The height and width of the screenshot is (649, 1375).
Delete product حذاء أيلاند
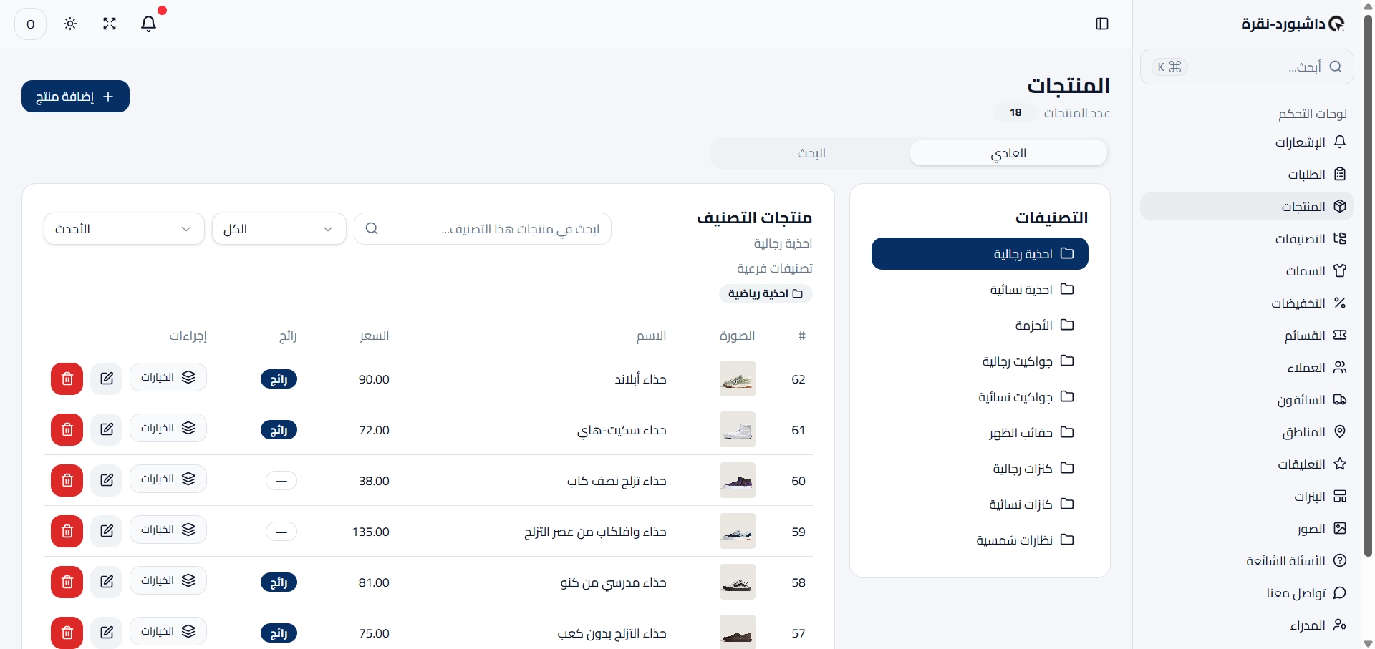pyautogui.click(x=67, y=379)
